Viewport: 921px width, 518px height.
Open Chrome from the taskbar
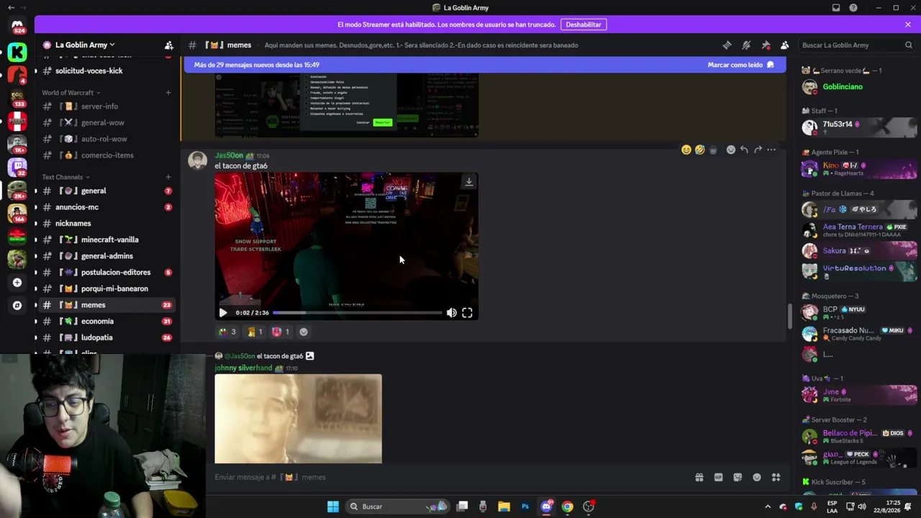567,506
